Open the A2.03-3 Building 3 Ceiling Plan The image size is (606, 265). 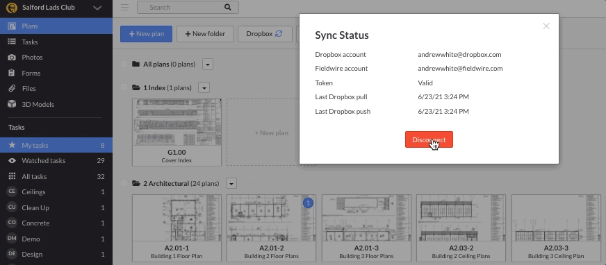click(556, 228)
